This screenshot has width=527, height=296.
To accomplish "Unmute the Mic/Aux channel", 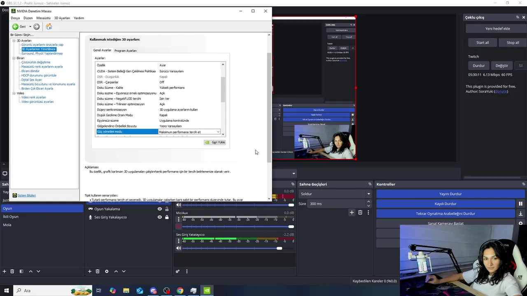I will (179, 227).
